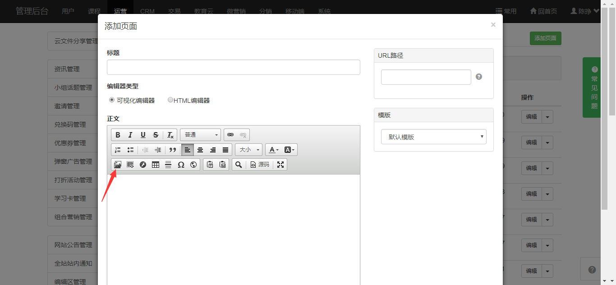
Task: Toggle 源码 source view in editor
Action: pyautogui.click(x=260, y=165)
